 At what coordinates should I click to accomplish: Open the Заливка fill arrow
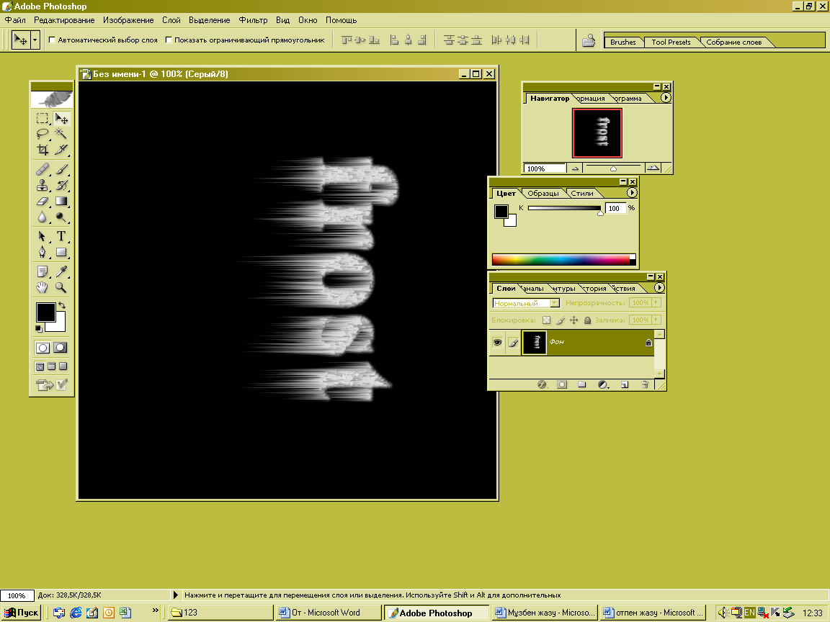pyautogui.click(x=656, y=320)
